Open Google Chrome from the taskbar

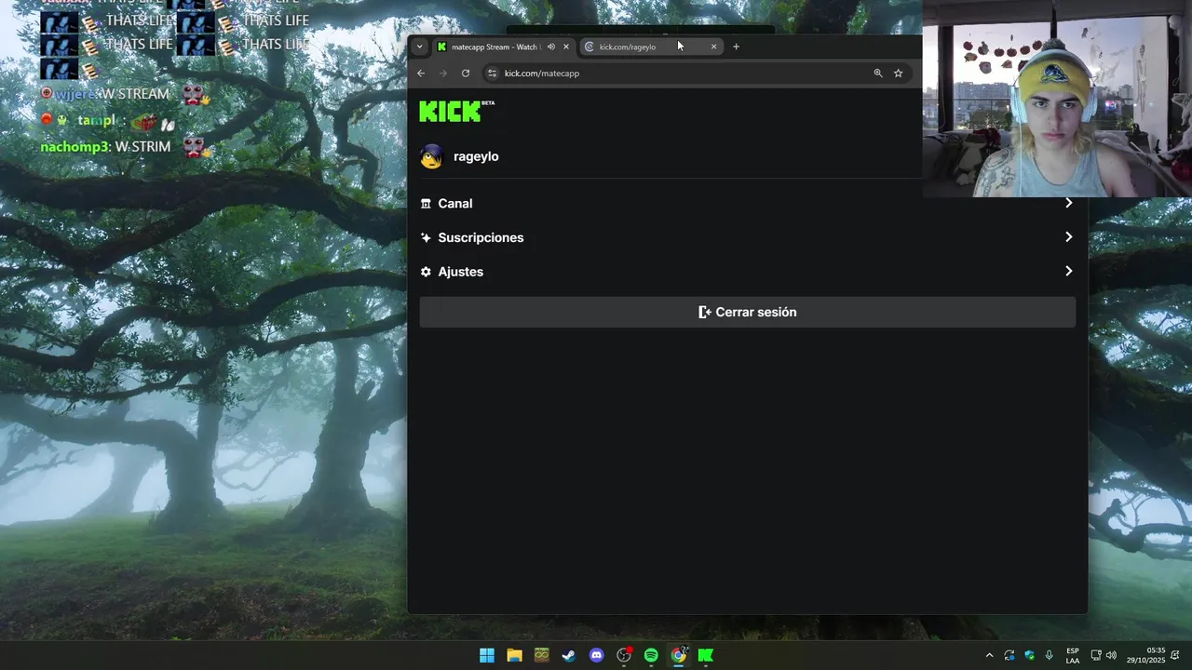point(679,655)
